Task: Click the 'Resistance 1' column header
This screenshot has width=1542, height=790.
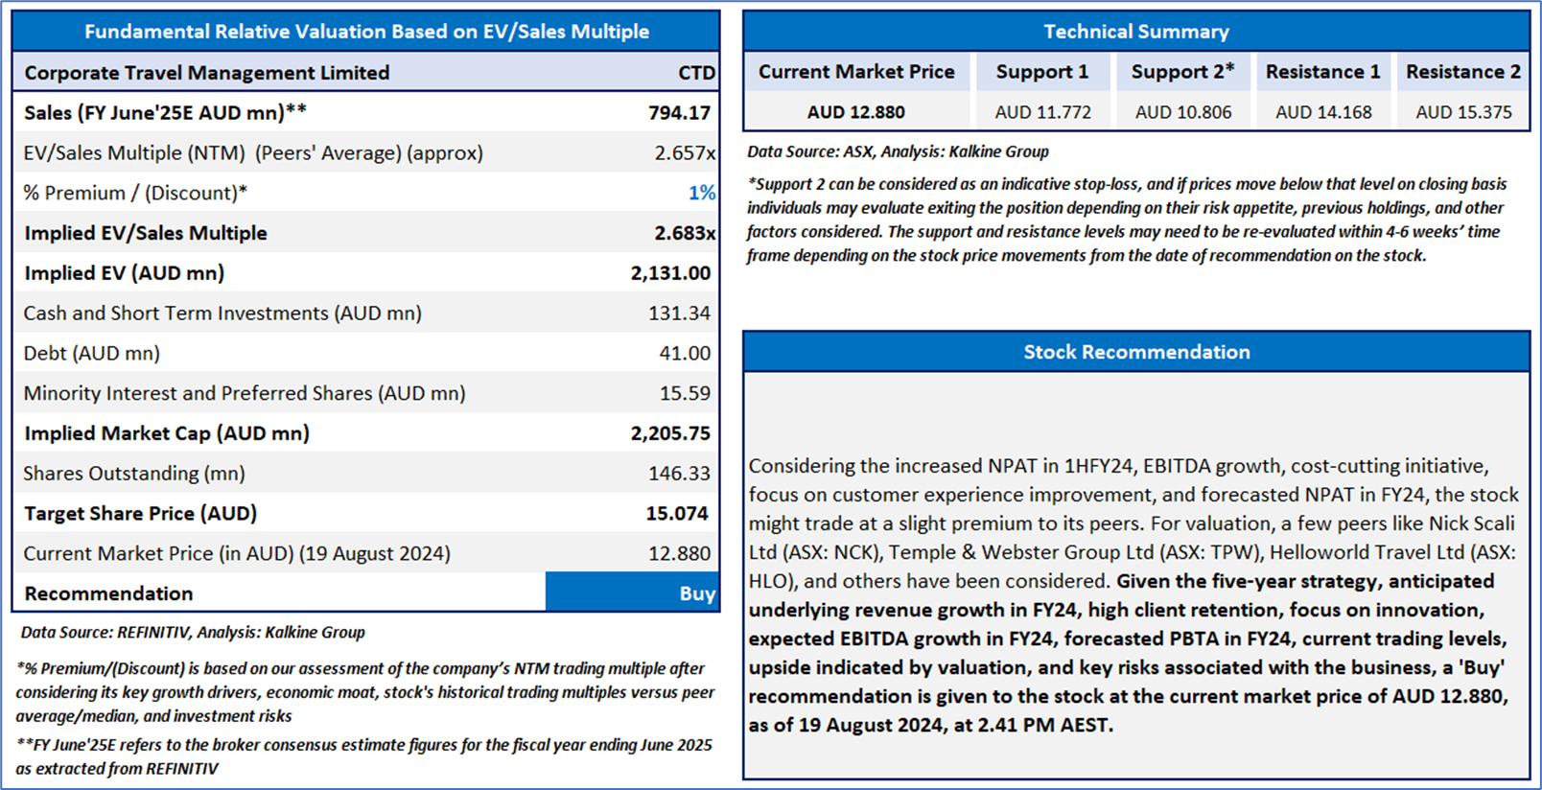Action: [1322, 72]
